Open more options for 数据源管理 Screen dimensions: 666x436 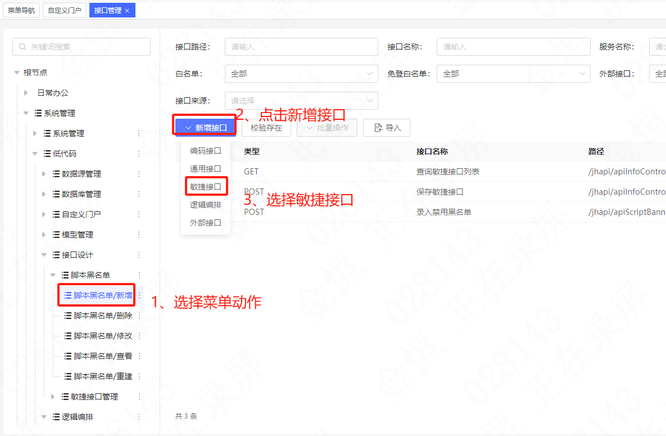(x=139, y=174)
